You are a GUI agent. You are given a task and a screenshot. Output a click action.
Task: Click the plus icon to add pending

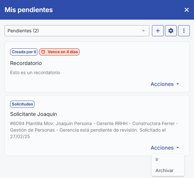tap(157, 31)
